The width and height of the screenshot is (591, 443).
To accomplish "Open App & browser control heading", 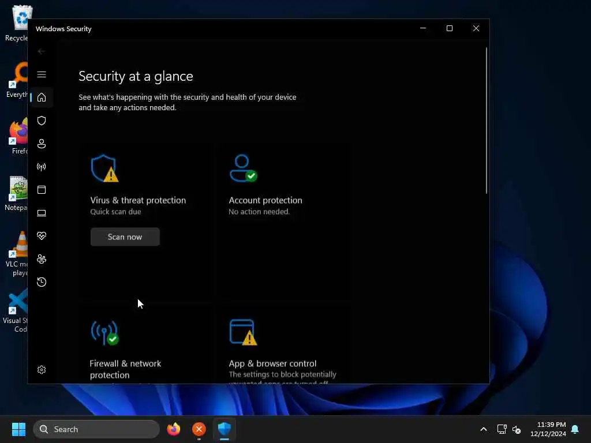I will (x=272, y=364).
